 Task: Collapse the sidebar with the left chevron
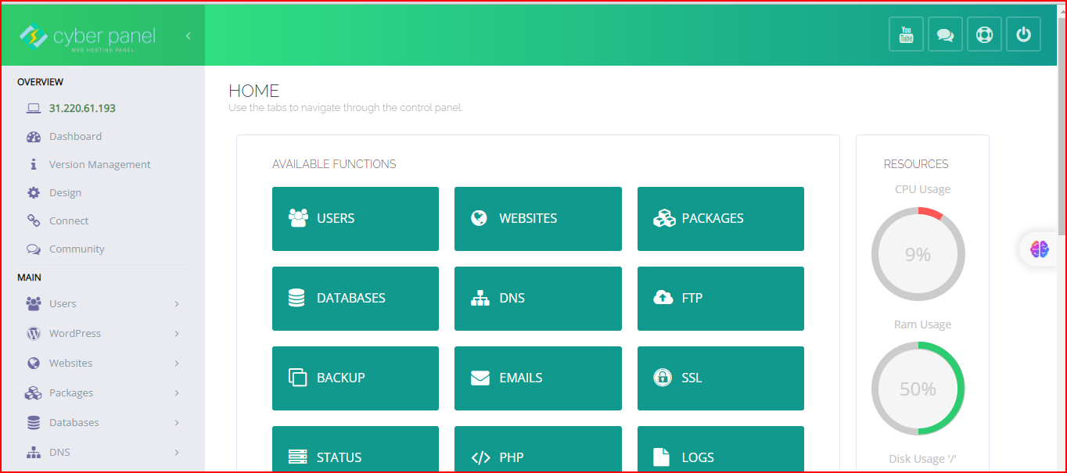pos(187,34)
